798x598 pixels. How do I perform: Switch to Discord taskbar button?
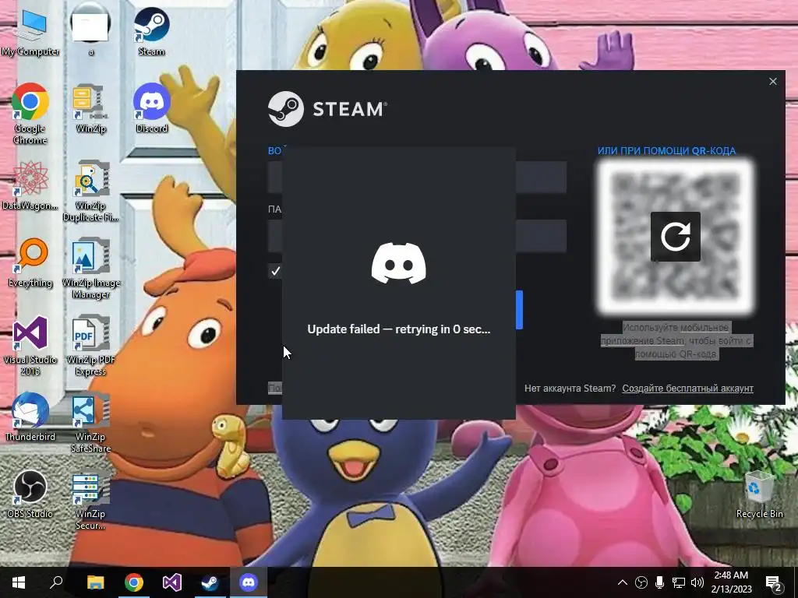click(249, 582)
